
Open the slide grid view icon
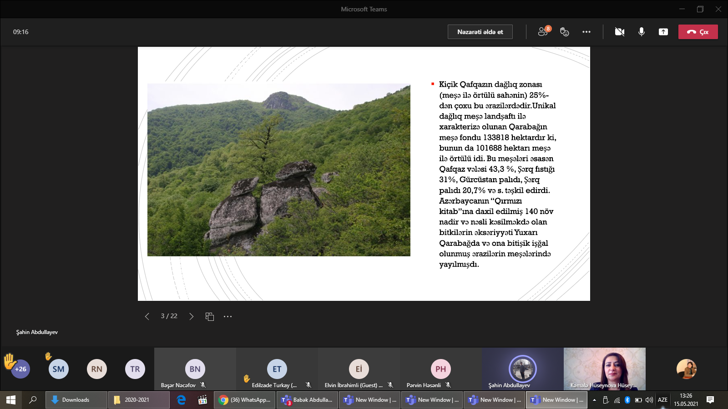pyautogui.click(x=209, y=316)
